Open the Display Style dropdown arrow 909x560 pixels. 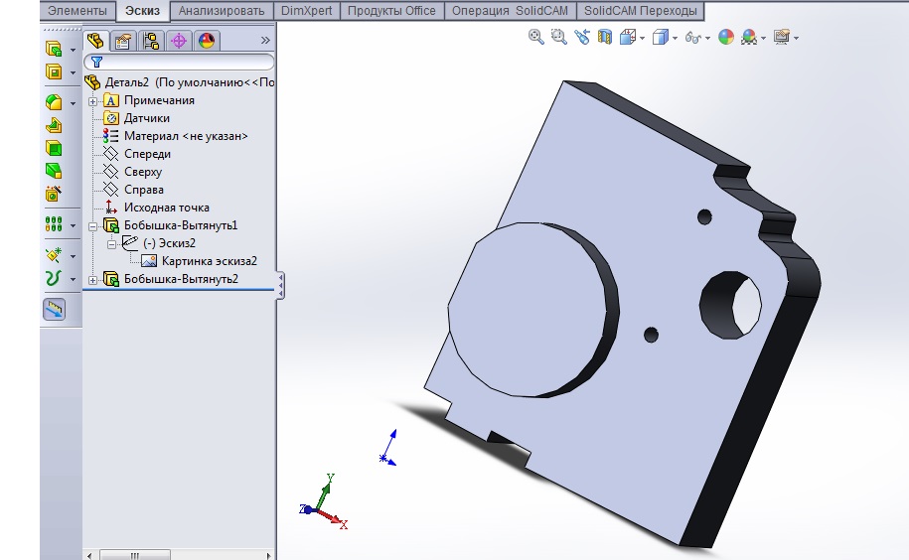click(x=675, y=38)
